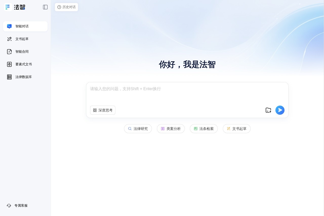Viewport: 324px width, 216px height.
Task: Click the folder upload icon
Action: 268,110
